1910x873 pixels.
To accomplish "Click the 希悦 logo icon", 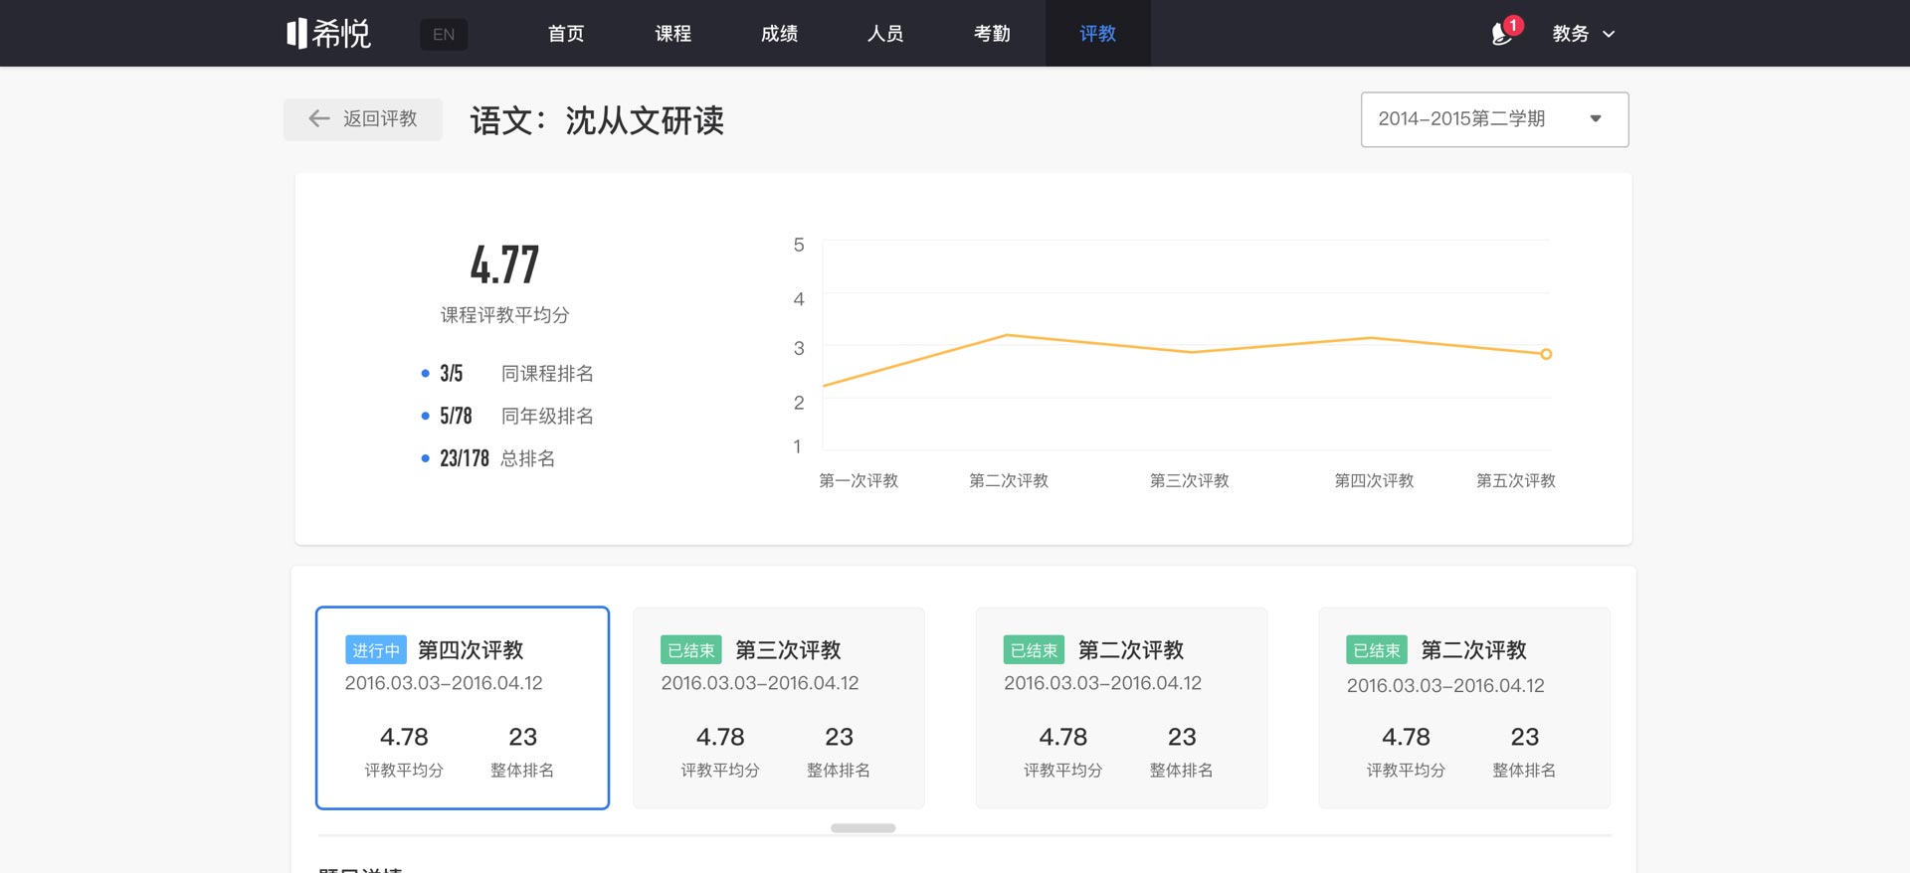I will click(329, 33).
